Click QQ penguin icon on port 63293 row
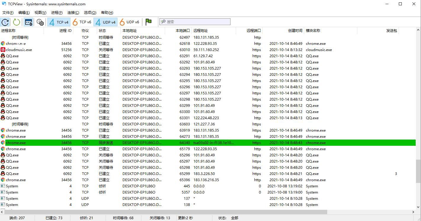Viewport: 421px width, 221px height. pyautogui.click(x=3, y=68)
